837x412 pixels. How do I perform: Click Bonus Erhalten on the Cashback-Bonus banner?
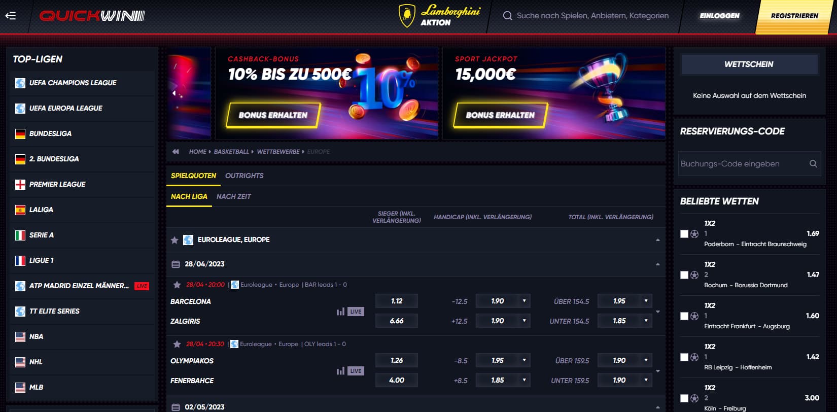[x=273, y=115]
